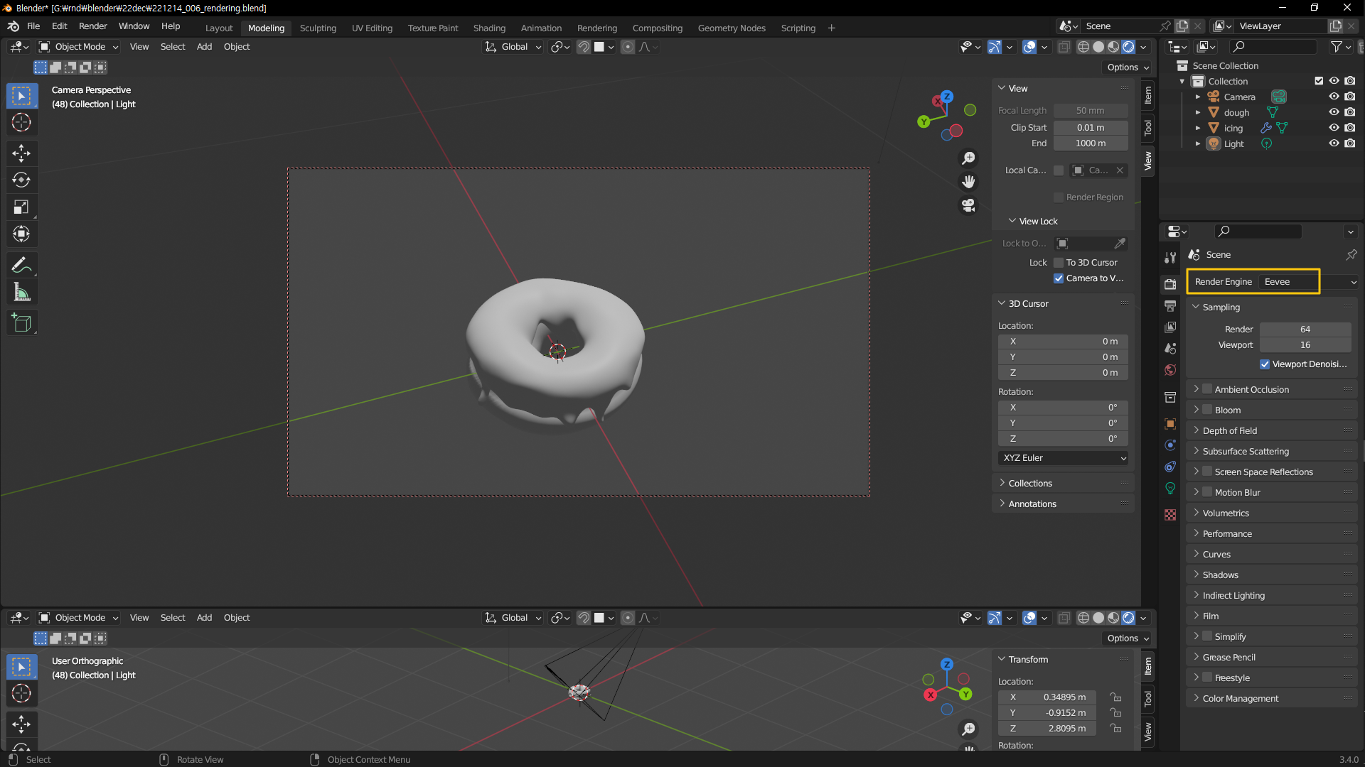Open the Object Mode selector in top viewport
This screenshot has height=767, width=1365.
[79, 47]
